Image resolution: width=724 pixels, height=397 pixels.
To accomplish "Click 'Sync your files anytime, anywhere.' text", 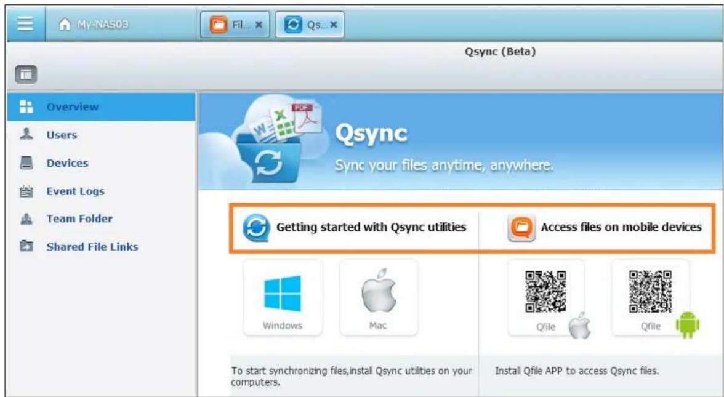I will (x=444, y=165).
